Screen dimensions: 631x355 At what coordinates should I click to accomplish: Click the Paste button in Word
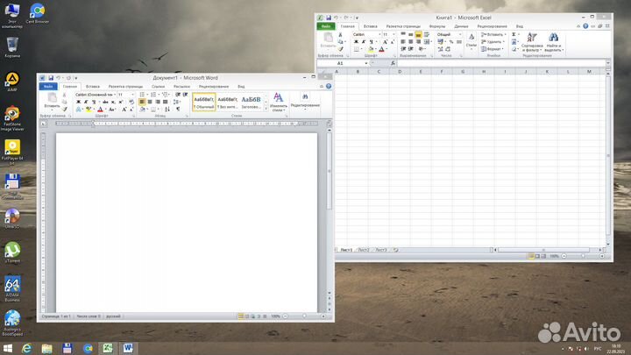pyautogui.click(x=52, y=101)
